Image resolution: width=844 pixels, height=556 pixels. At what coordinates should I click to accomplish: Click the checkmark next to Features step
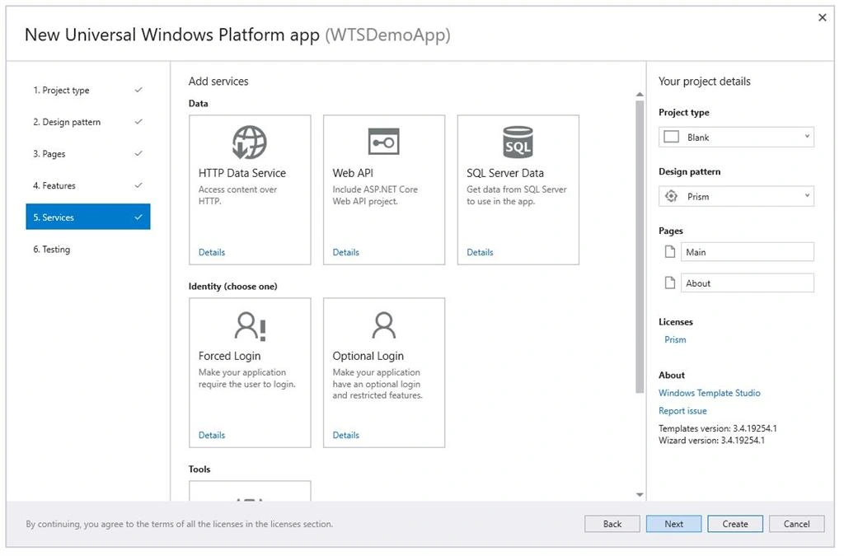point(138,185)
